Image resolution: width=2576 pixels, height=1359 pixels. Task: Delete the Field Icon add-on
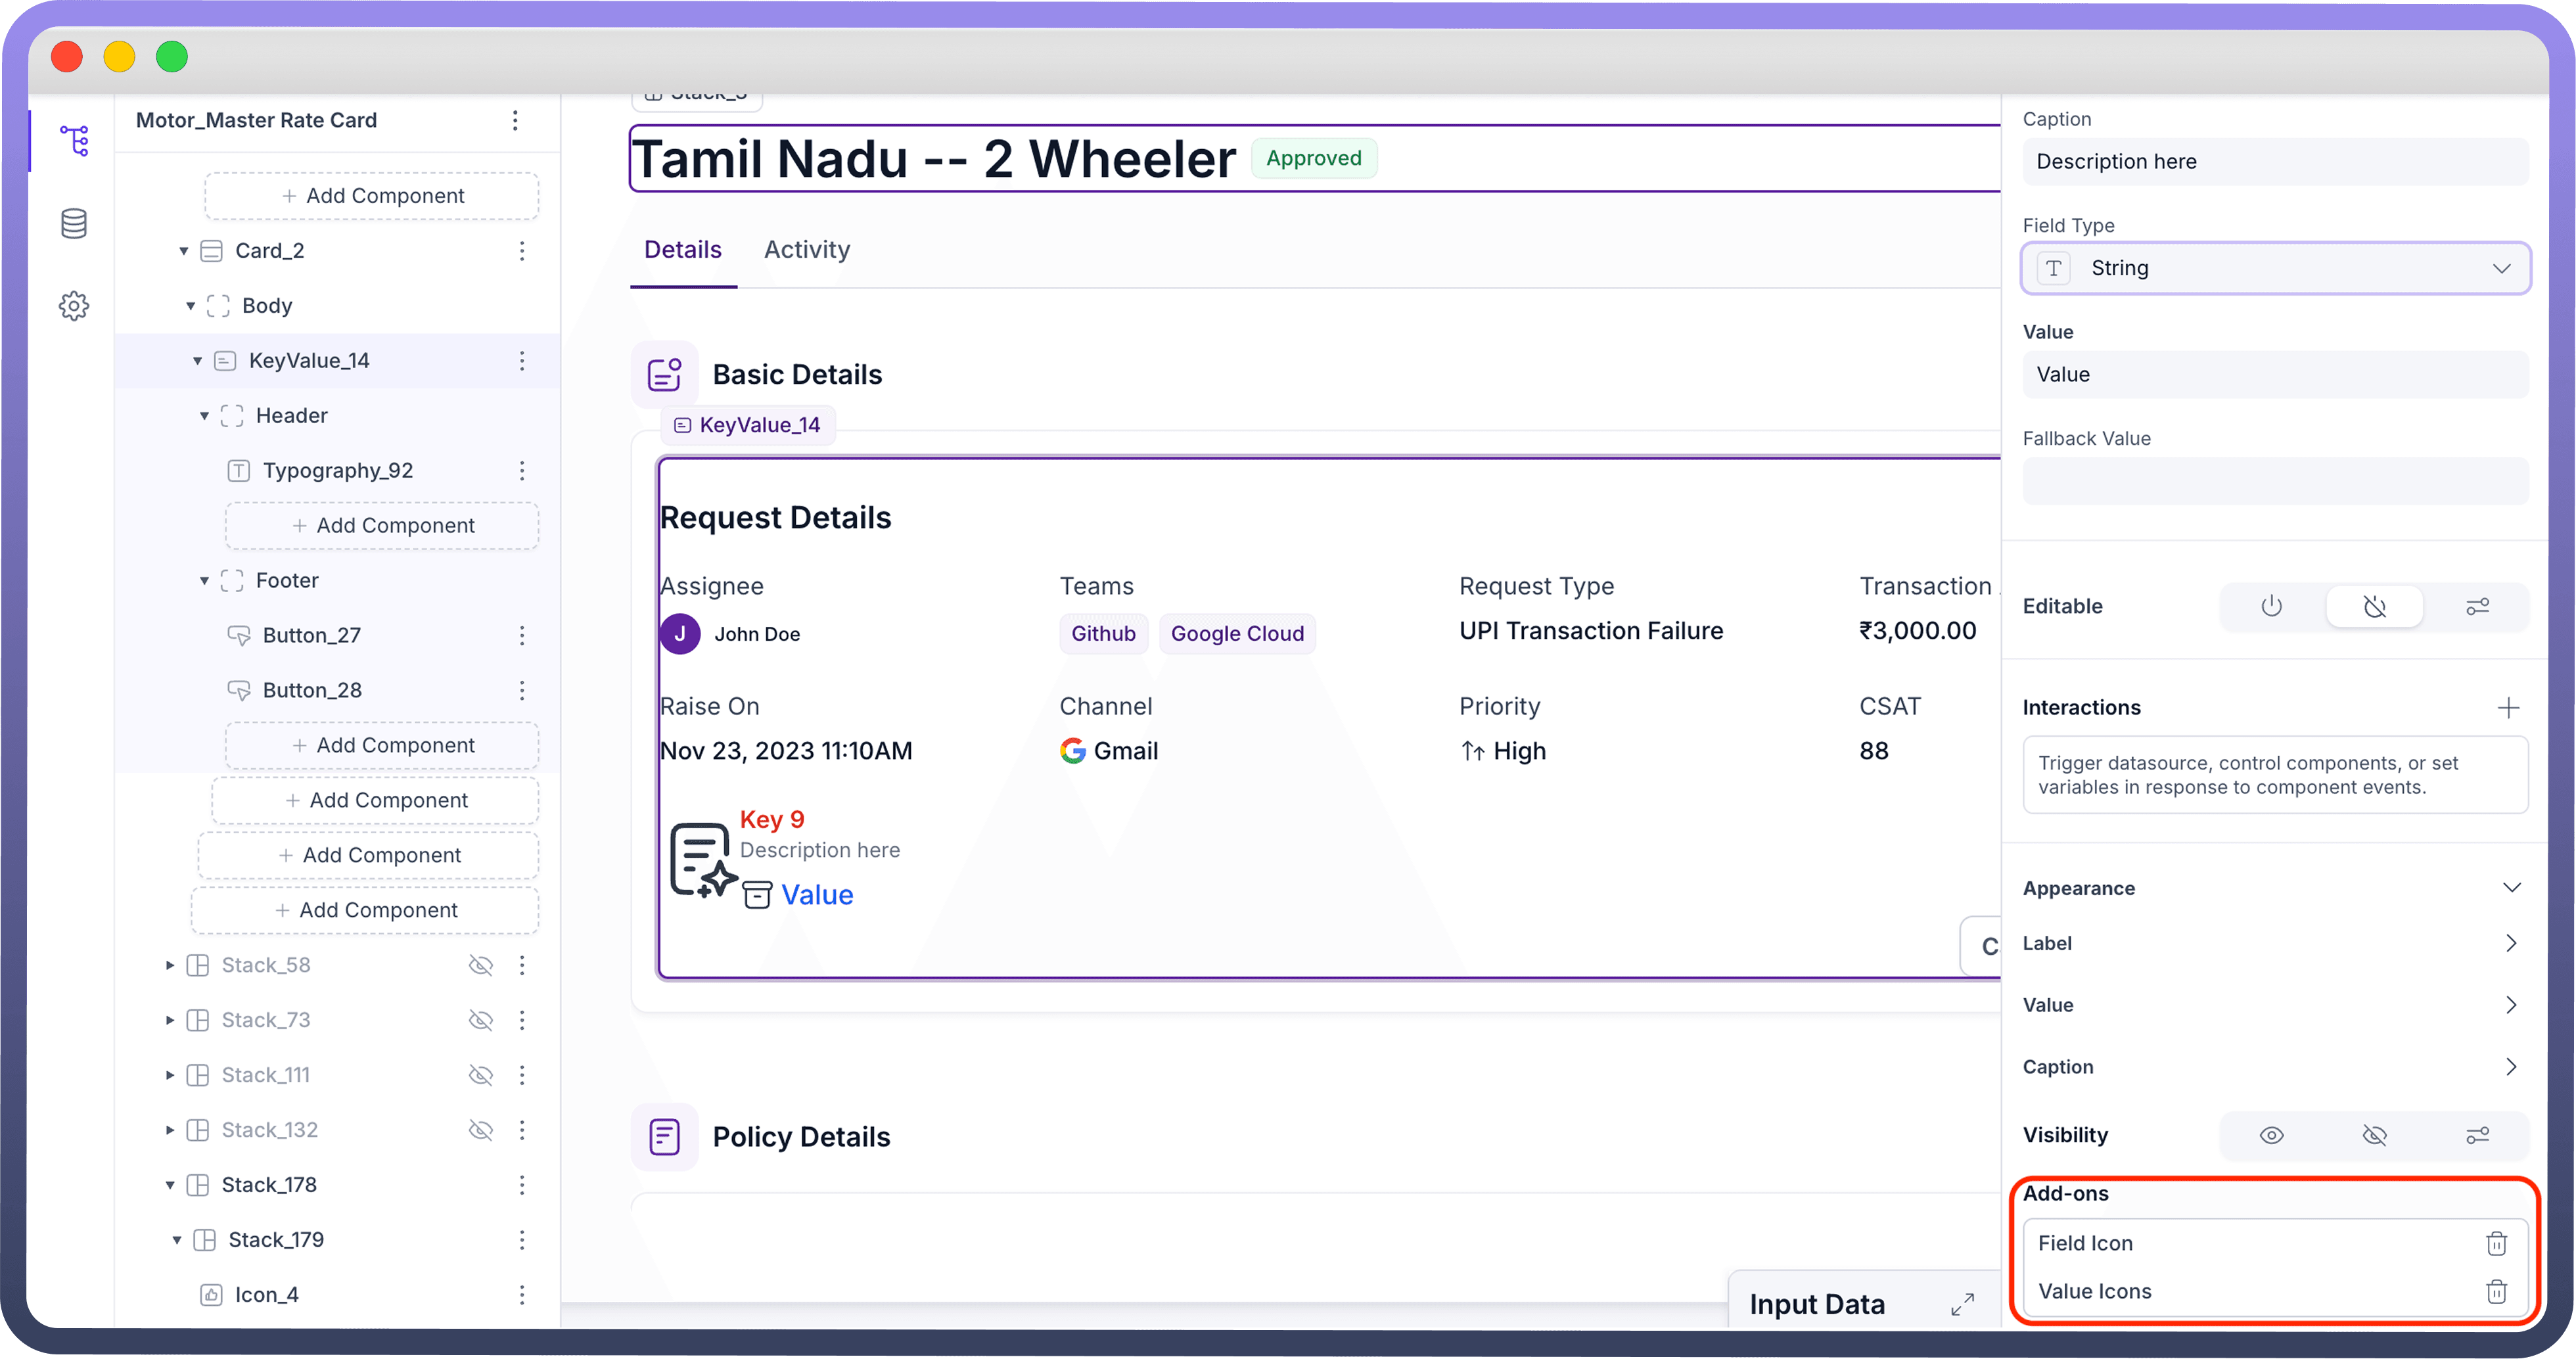[x=2496, y=1243]
